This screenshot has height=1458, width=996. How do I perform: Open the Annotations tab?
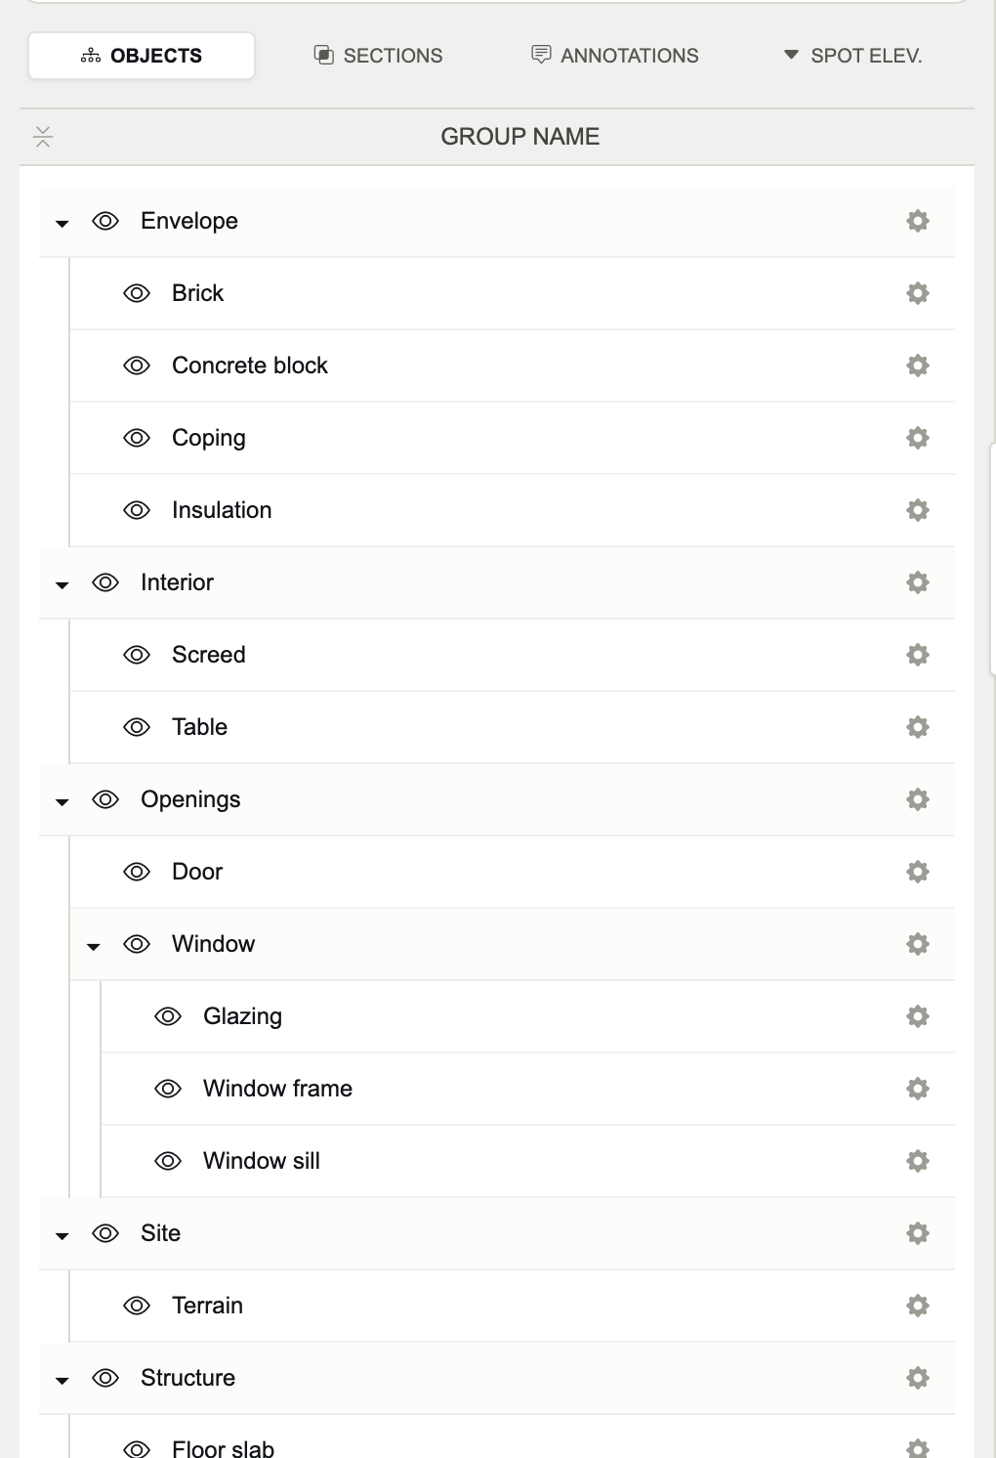(615, 56)
